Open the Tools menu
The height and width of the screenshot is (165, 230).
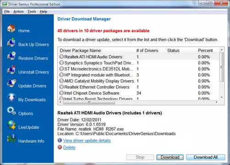32,11
